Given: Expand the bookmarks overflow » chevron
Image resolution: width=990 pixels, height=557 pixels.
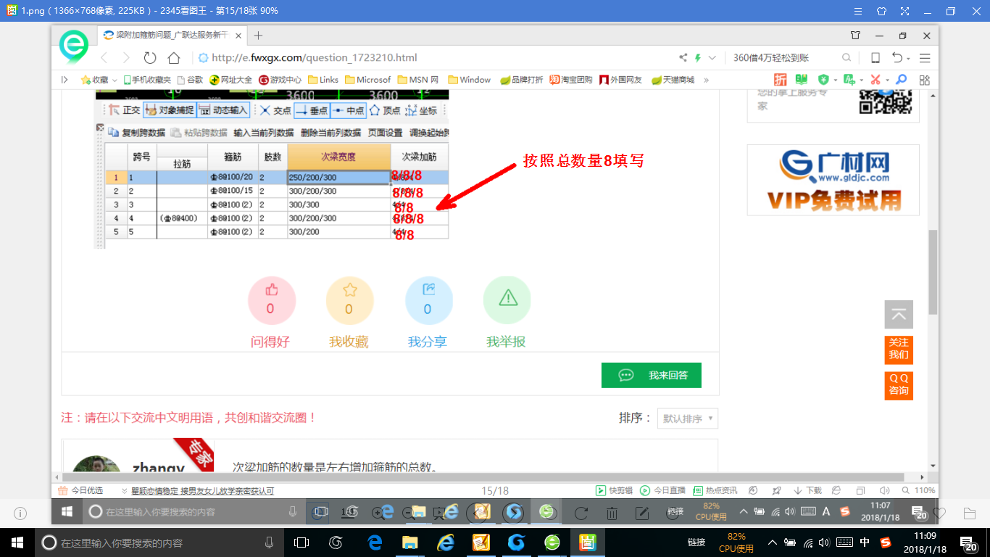Looking at the screenshot, I should pos(707,80).
